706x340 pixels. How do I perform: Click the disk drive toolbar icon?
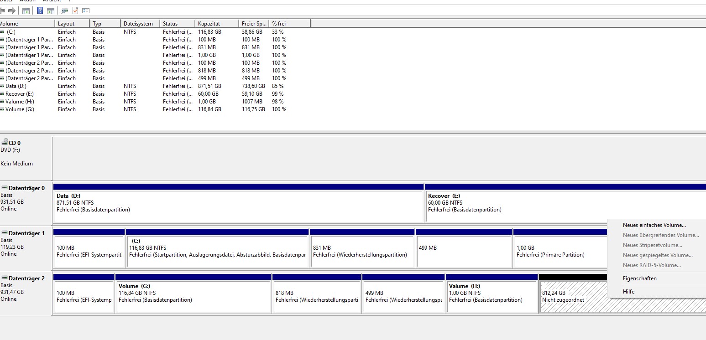click(65, 10)
